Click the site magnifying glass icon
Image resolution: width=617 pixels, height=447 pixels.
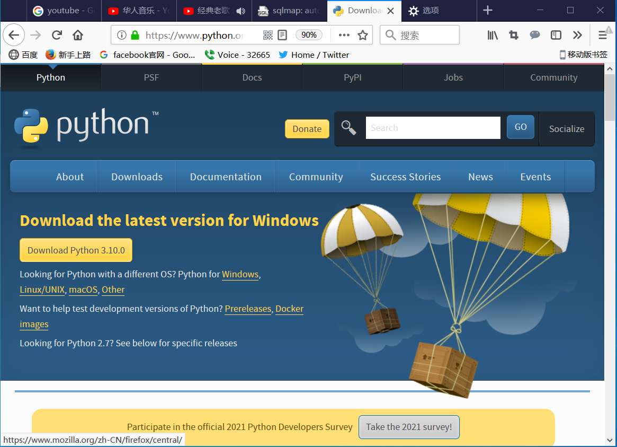point(348,128)
